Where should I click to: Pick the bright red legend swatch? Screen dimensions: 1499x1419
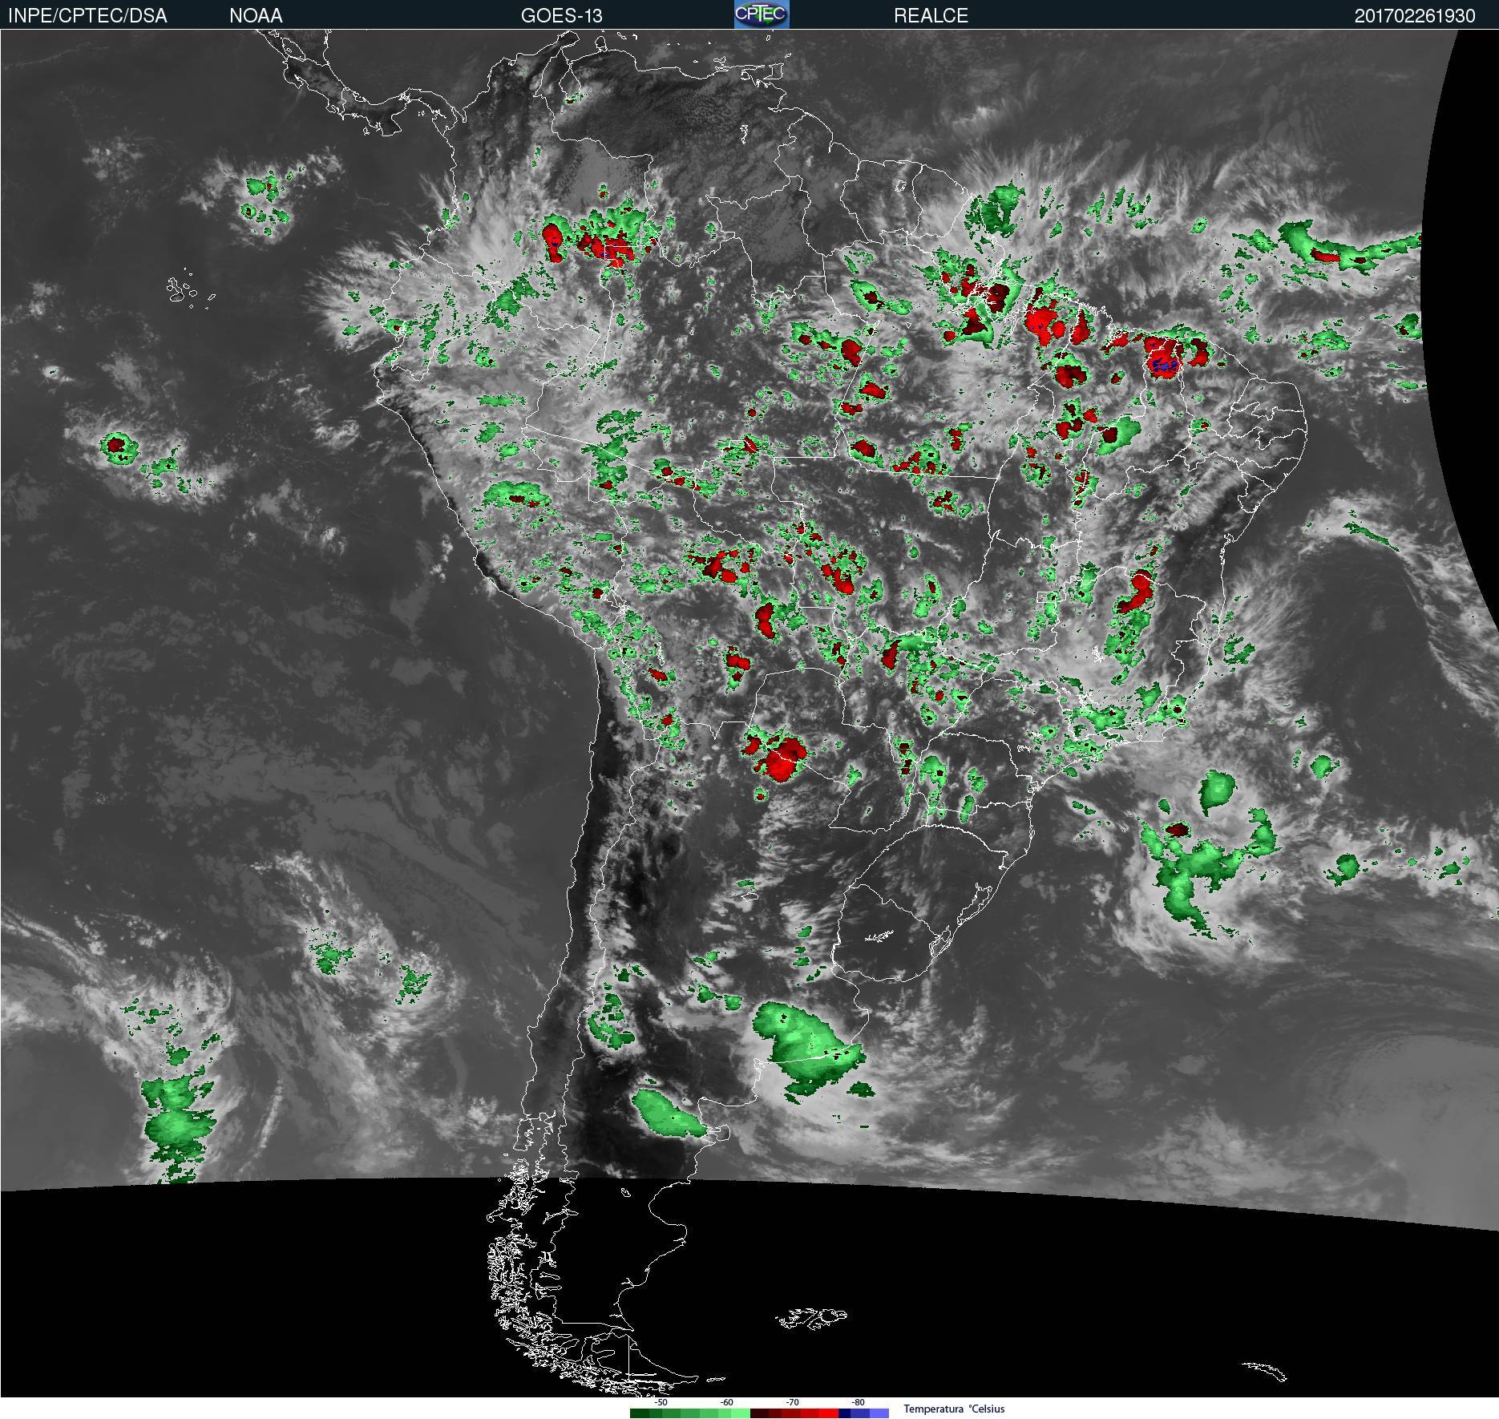(x=829, y=1413)
